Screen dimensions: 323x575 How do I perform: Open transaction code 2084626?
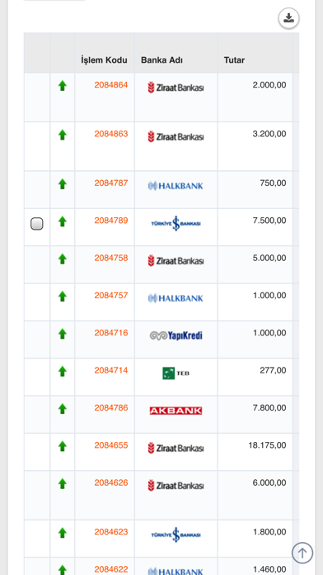(x=111, y=482)
